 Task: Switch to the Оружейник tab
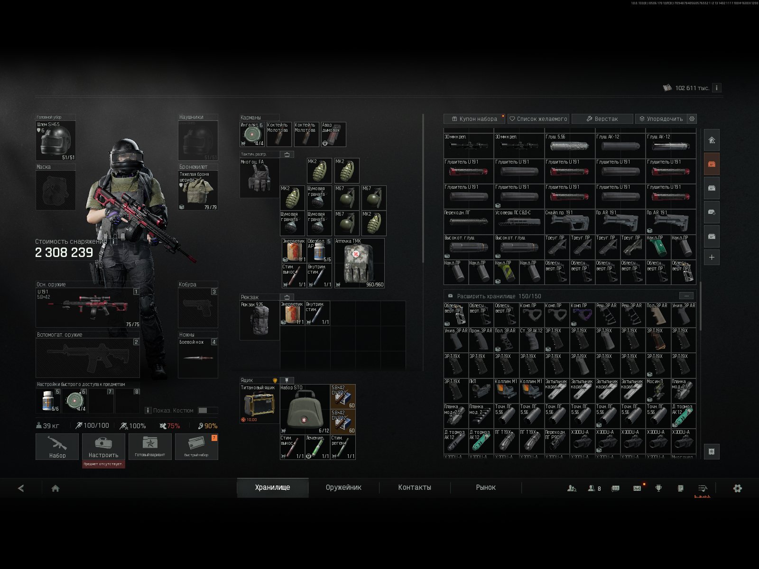click(343, 487)
